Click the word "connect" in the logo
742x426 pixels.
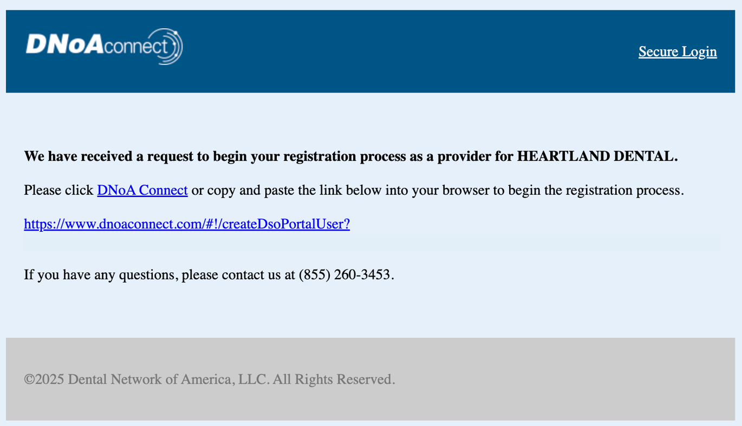point(135,48)
